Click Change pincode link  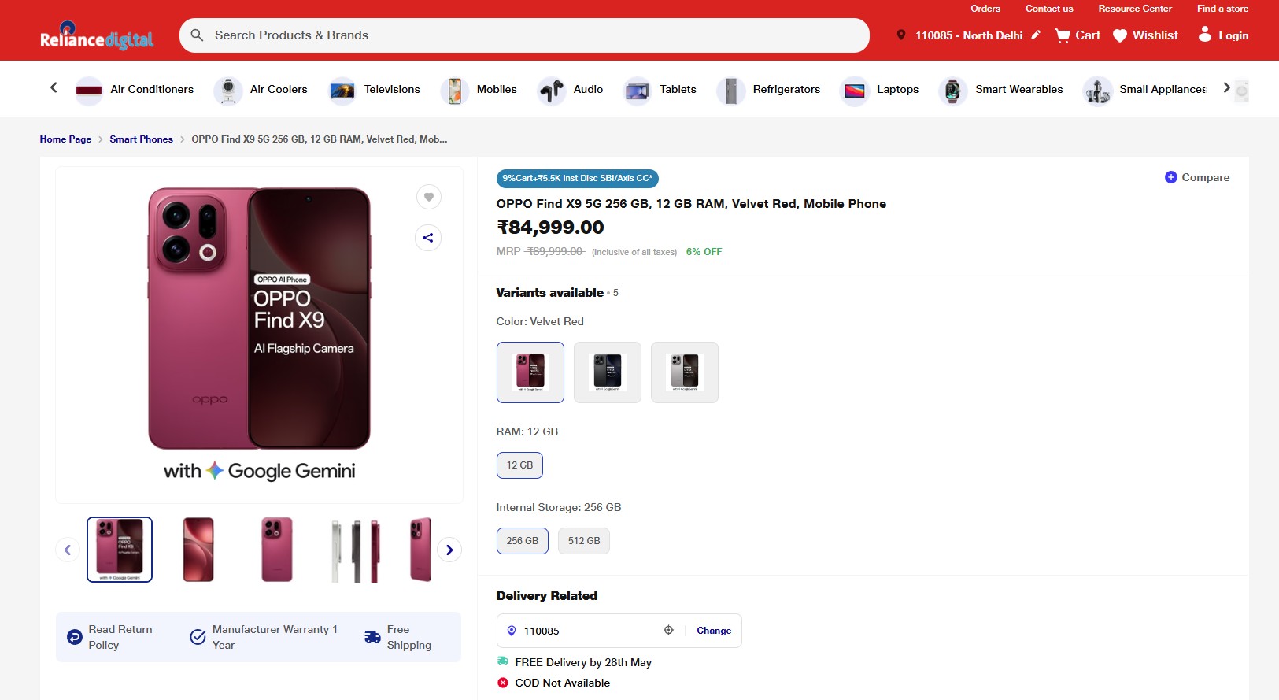[714, 631]
